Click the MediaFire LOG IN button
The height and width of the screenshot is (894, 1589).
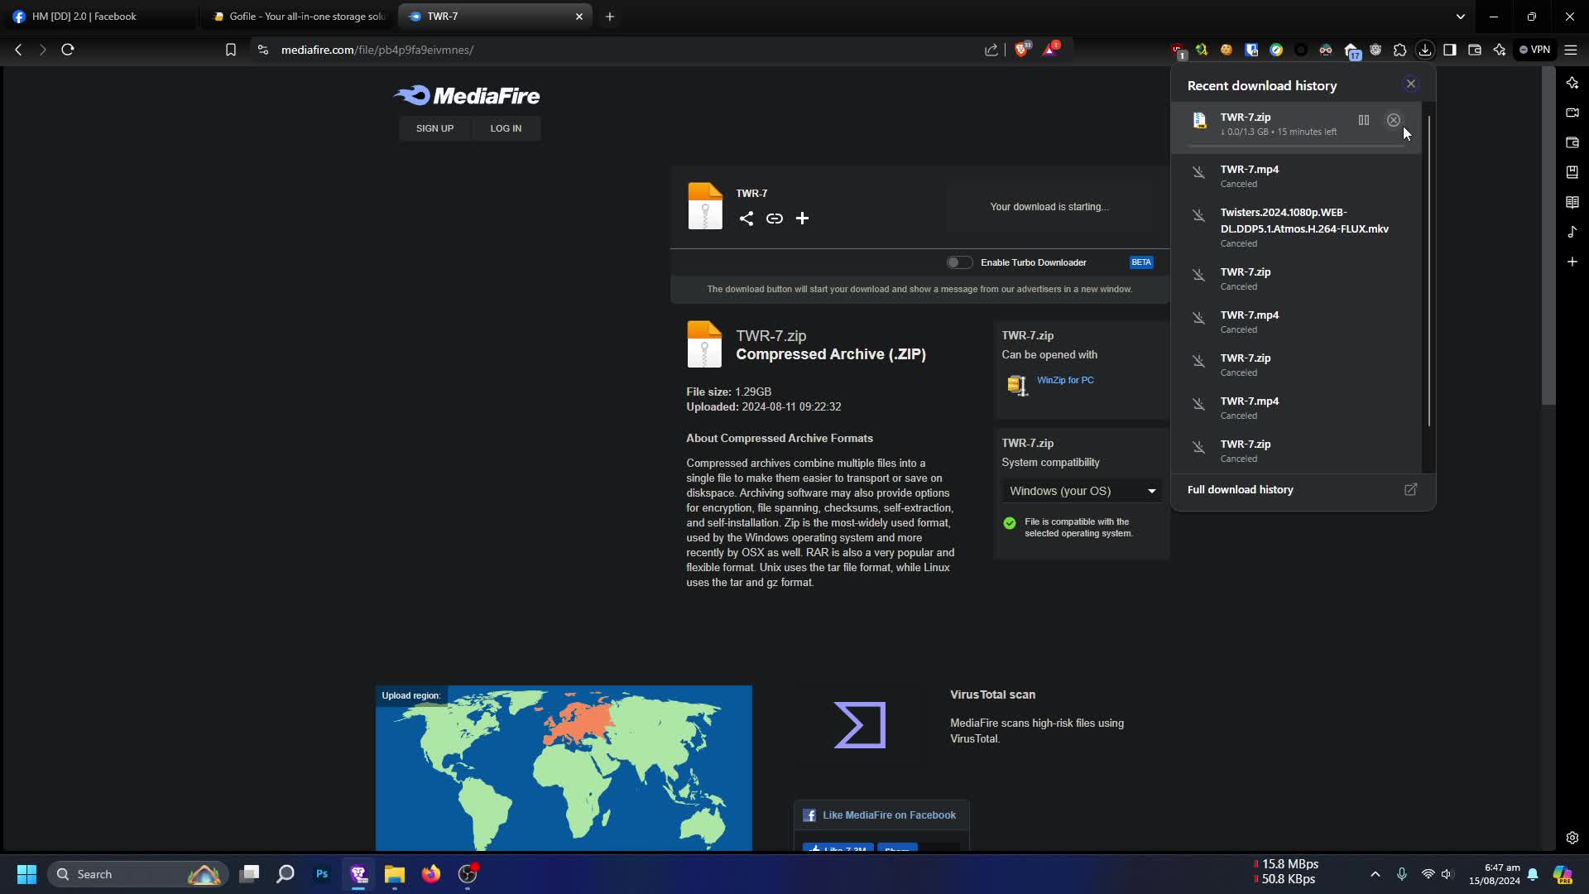click(x=506, y=128)
